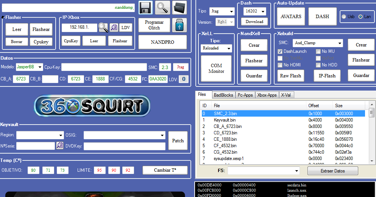Enable the No MU checkbox

tap(318, 51)
